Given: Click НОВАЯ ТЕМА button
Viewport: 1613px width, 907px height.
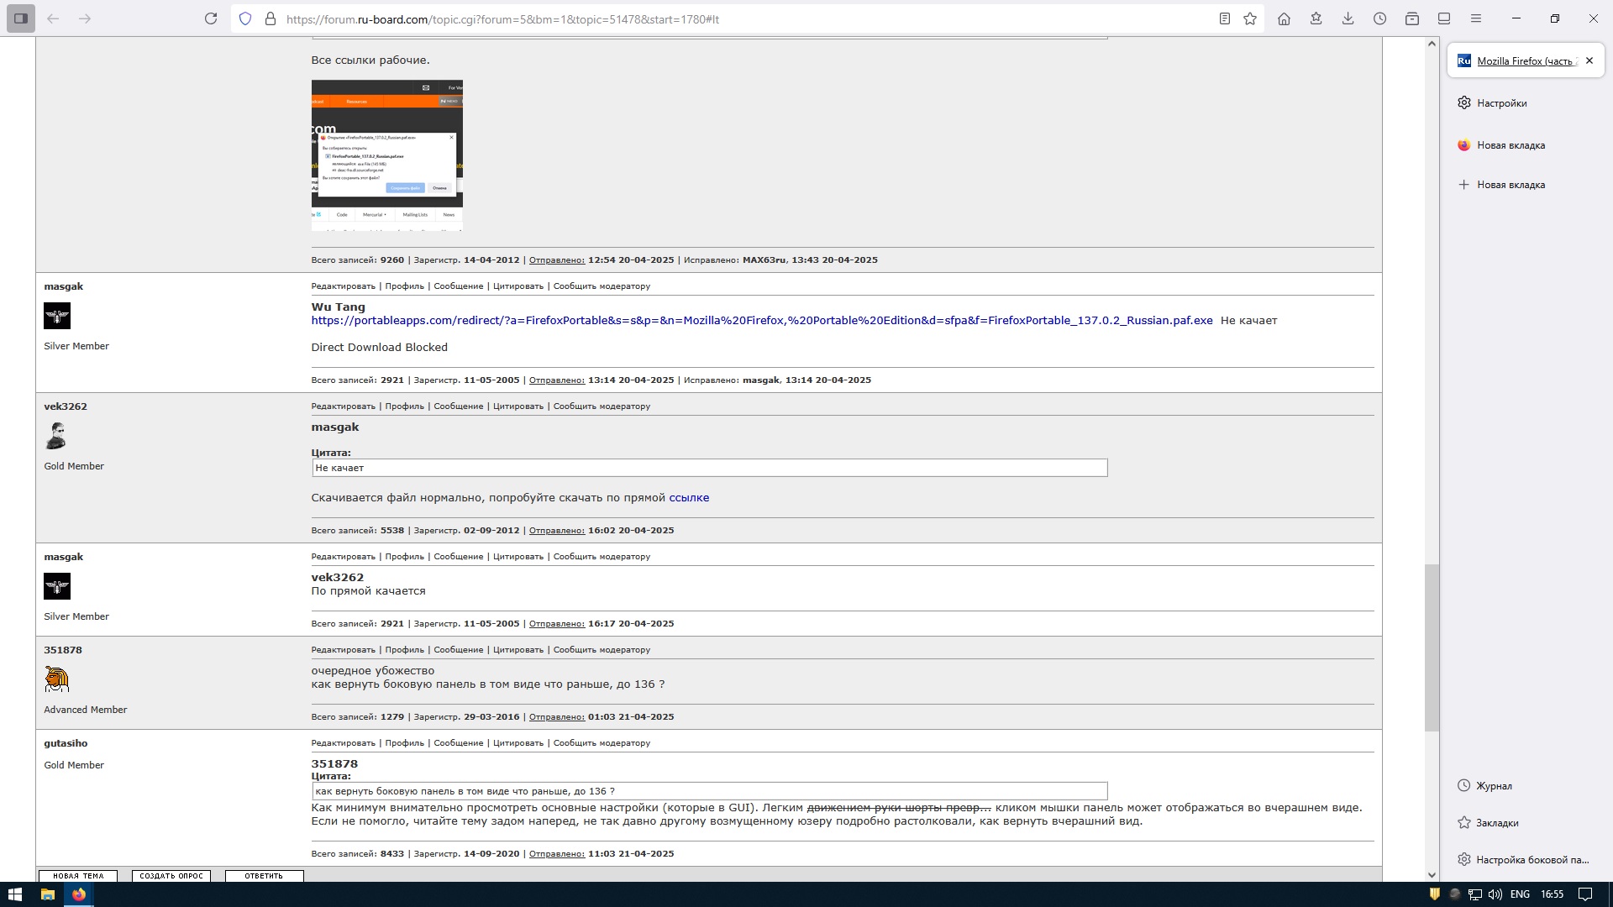Looking at the screenshot, I should pyautogui.click(x=78, y=875).
